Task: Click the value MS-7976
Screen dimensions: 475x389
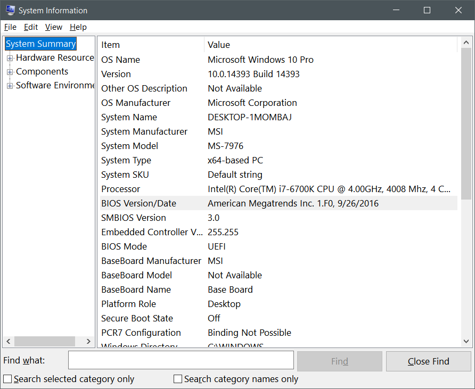Action: coord(225,146)
